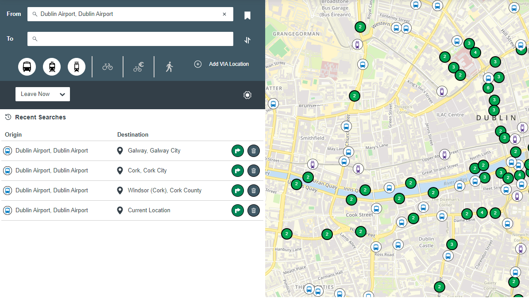Enable the cycling mode option
The image size is (529, 298).
pos(108,67)
